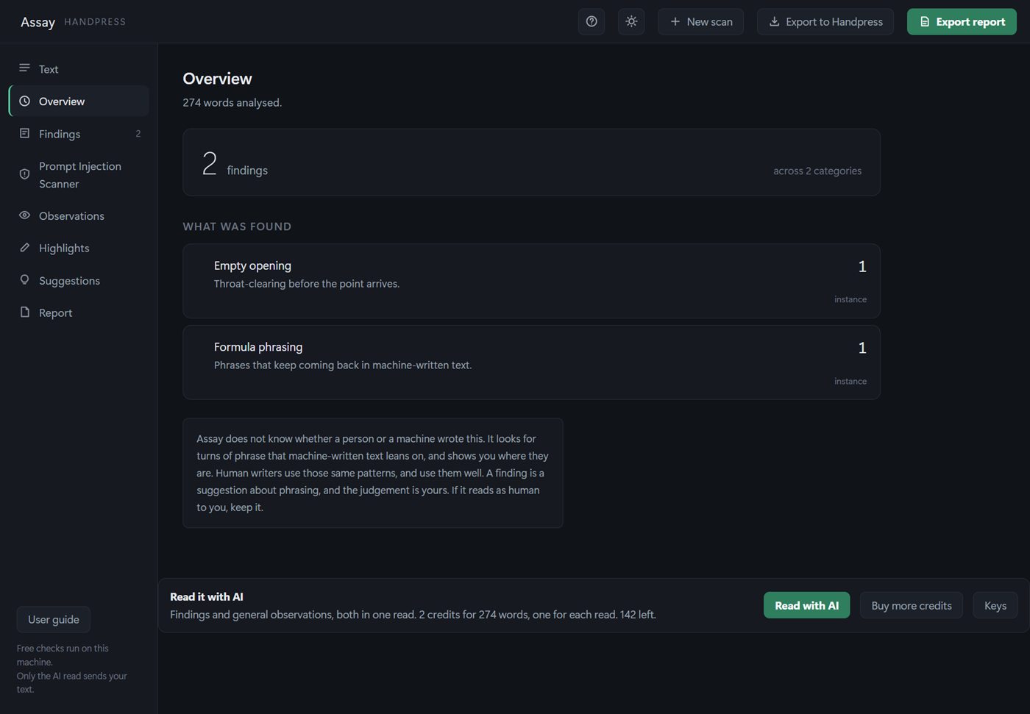Toggle the light/dark theme sun icon
This screenshot has width=1030, height=714.
pos(631,22)
